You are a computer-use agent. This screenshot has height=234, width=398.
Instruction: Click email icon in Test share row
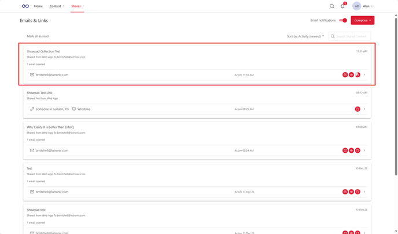point(345,192)
